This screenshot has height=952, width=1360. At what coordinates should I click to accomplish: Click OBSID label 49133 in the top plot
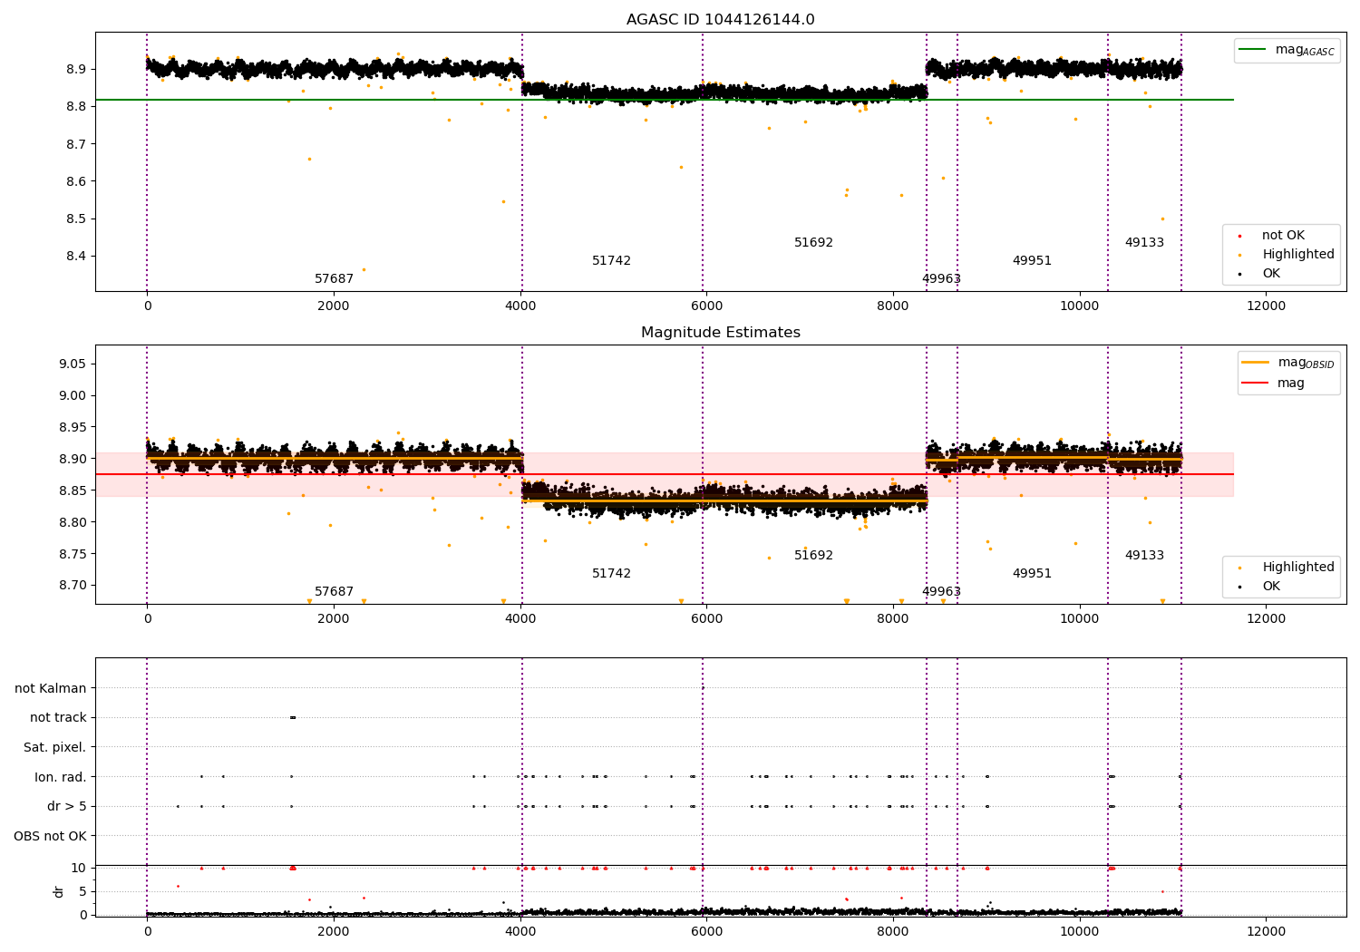[1144, 243]
